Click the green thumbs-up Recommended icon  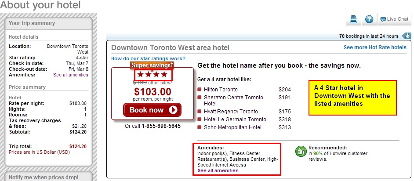[x=301, y=151]
